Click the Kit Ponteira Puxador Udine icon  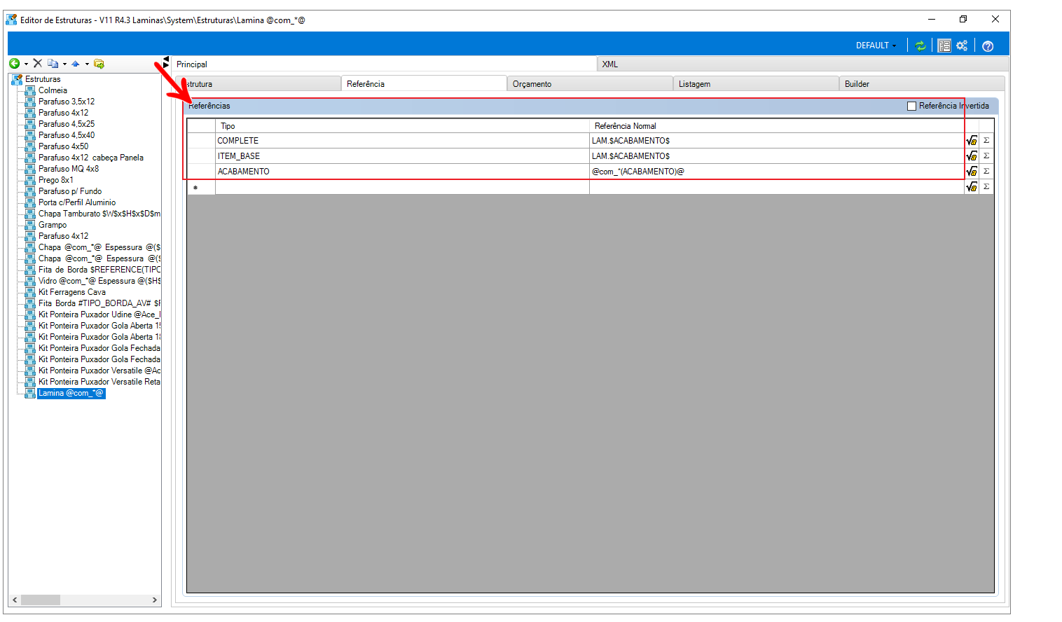pyautogui.click(x=30, y=315)
